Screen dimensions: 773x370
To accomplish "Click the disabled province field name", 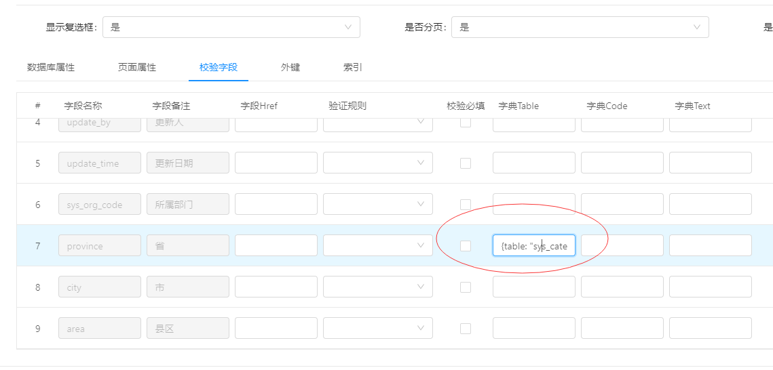I will pos(100,245).
